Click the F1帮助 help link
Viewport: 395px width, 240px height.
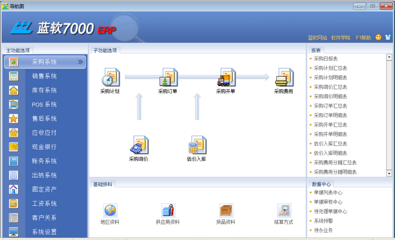(363, 38)
